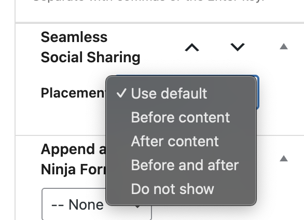Click the Seamless Social Sharing heading

[91, 47]
